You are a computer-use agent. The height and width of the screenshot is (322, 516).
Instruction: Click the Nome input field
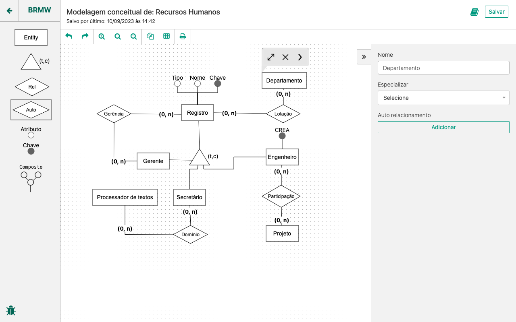pyautogui.click(x=443, y=68)
